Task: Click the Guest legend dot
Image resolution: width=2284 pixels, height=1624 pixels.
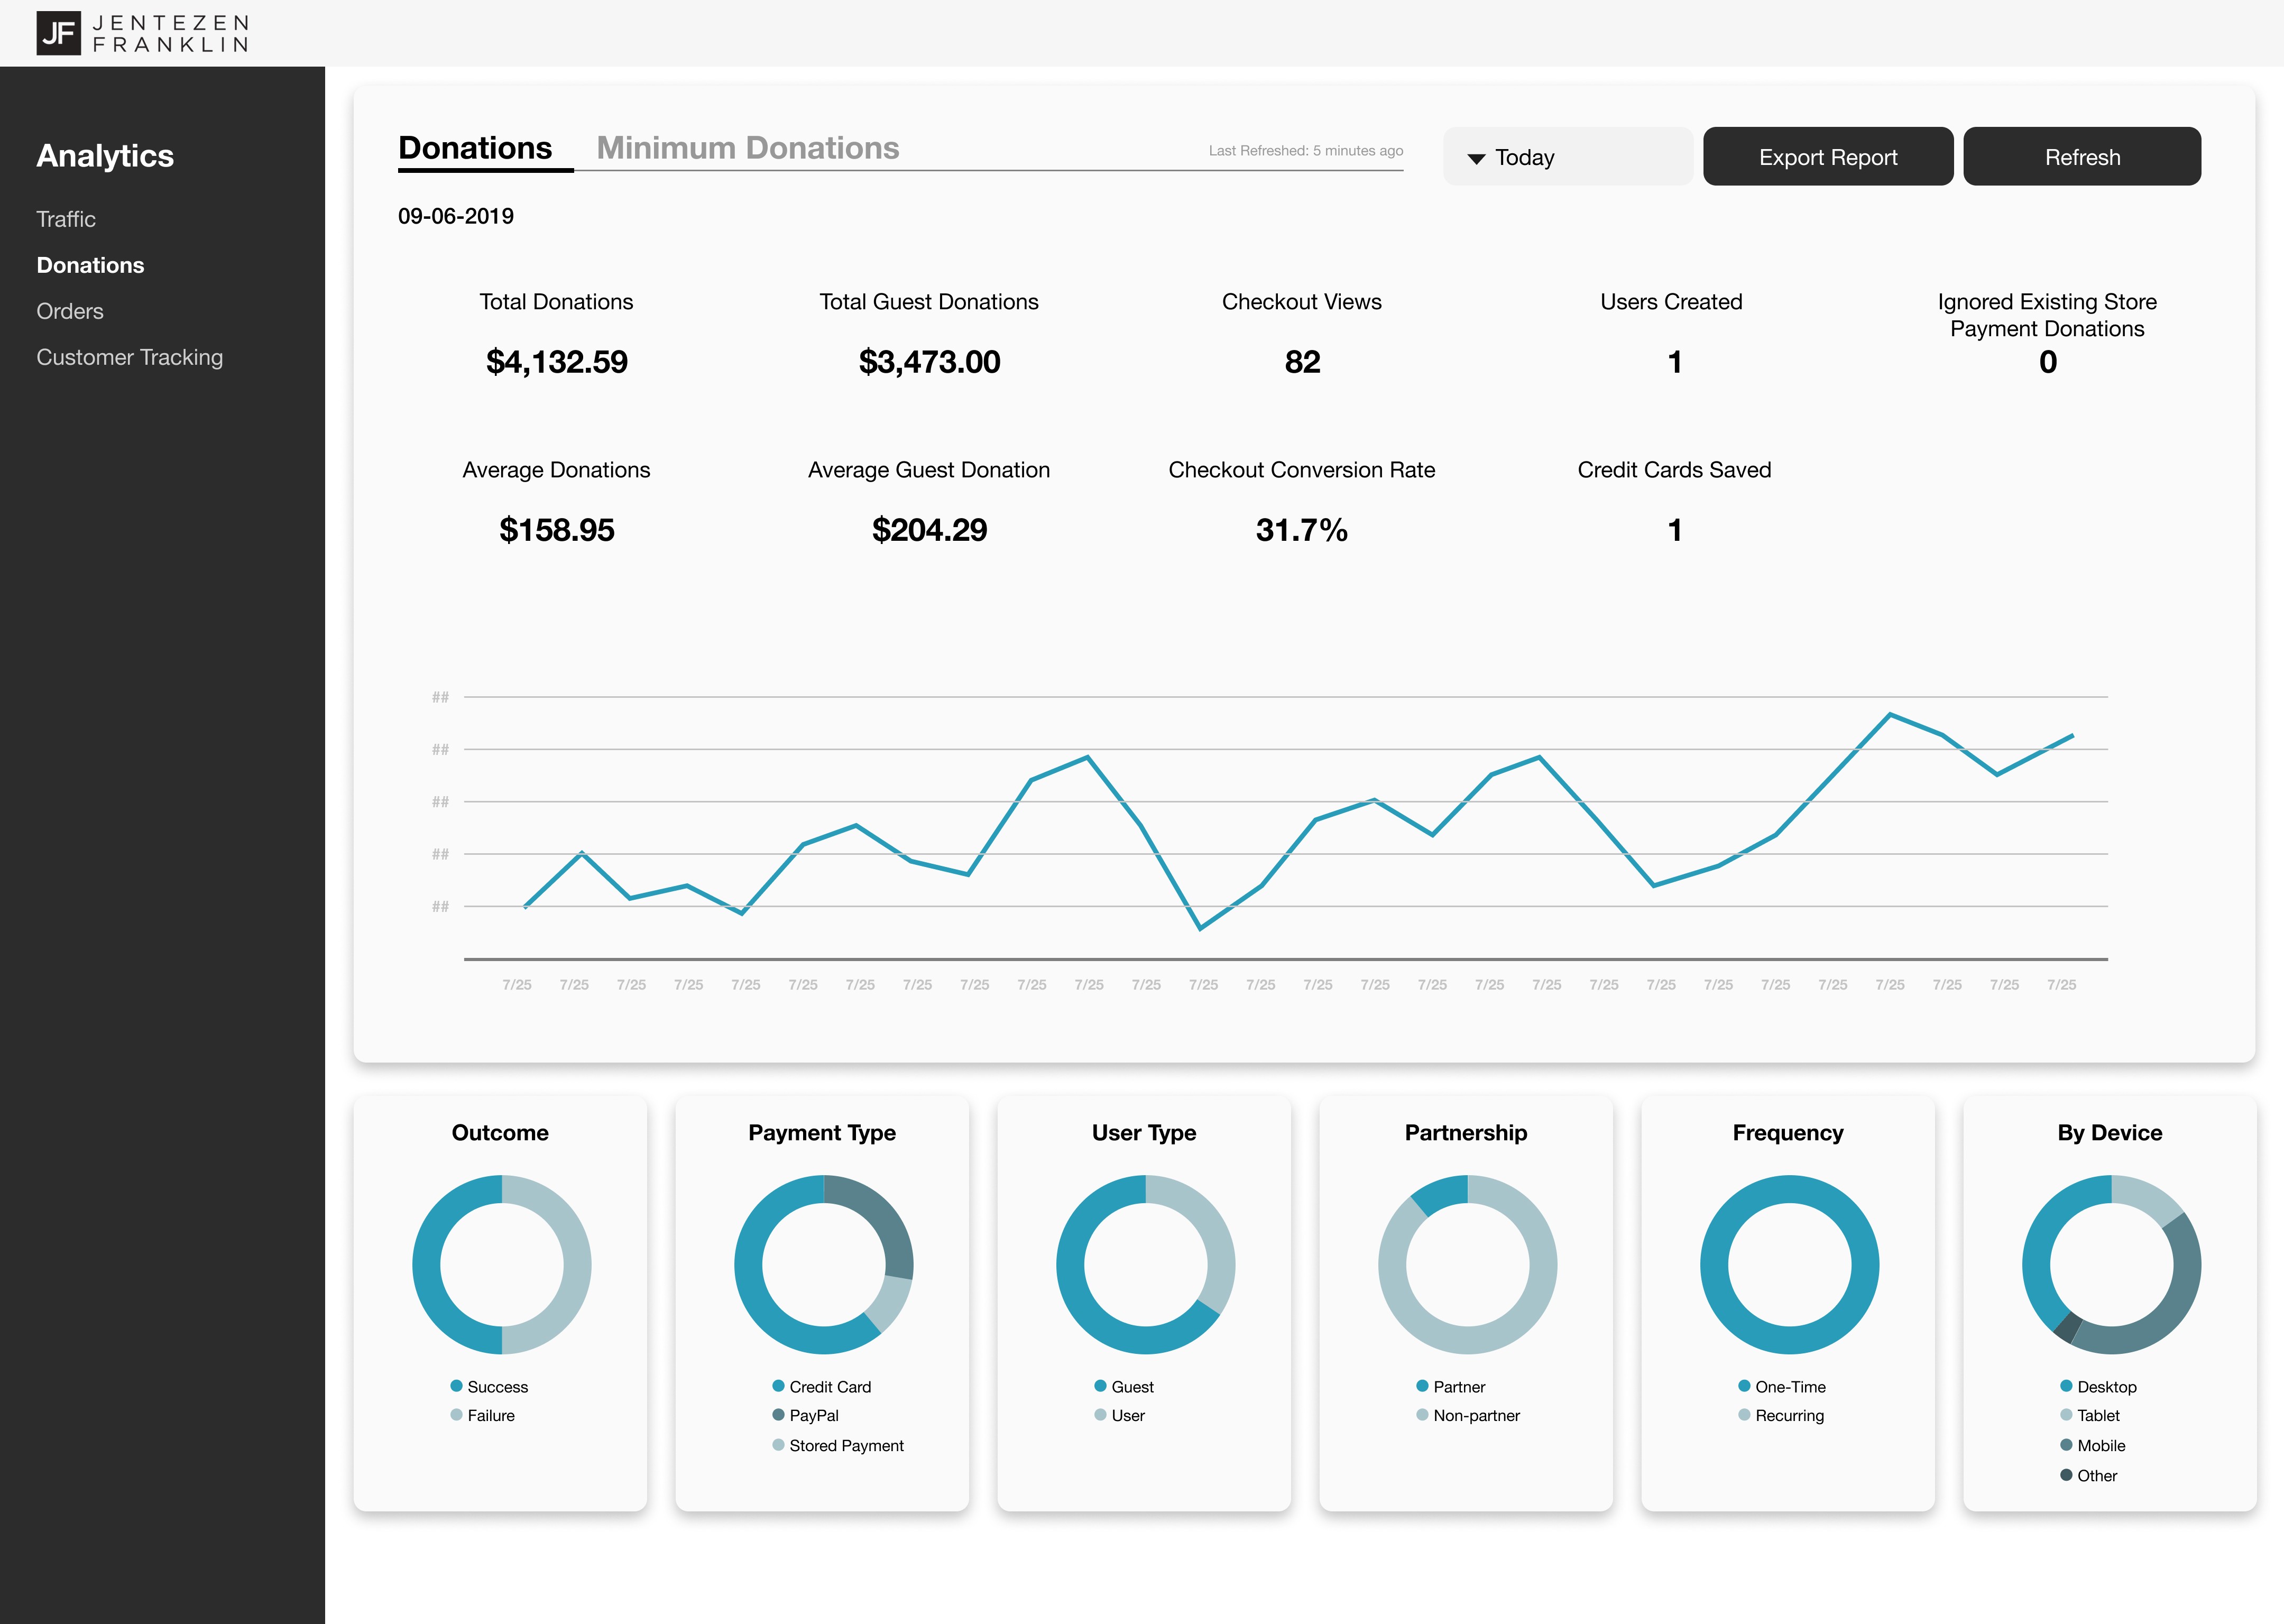Action: pyautogui.click(x=1100, y=1386)
